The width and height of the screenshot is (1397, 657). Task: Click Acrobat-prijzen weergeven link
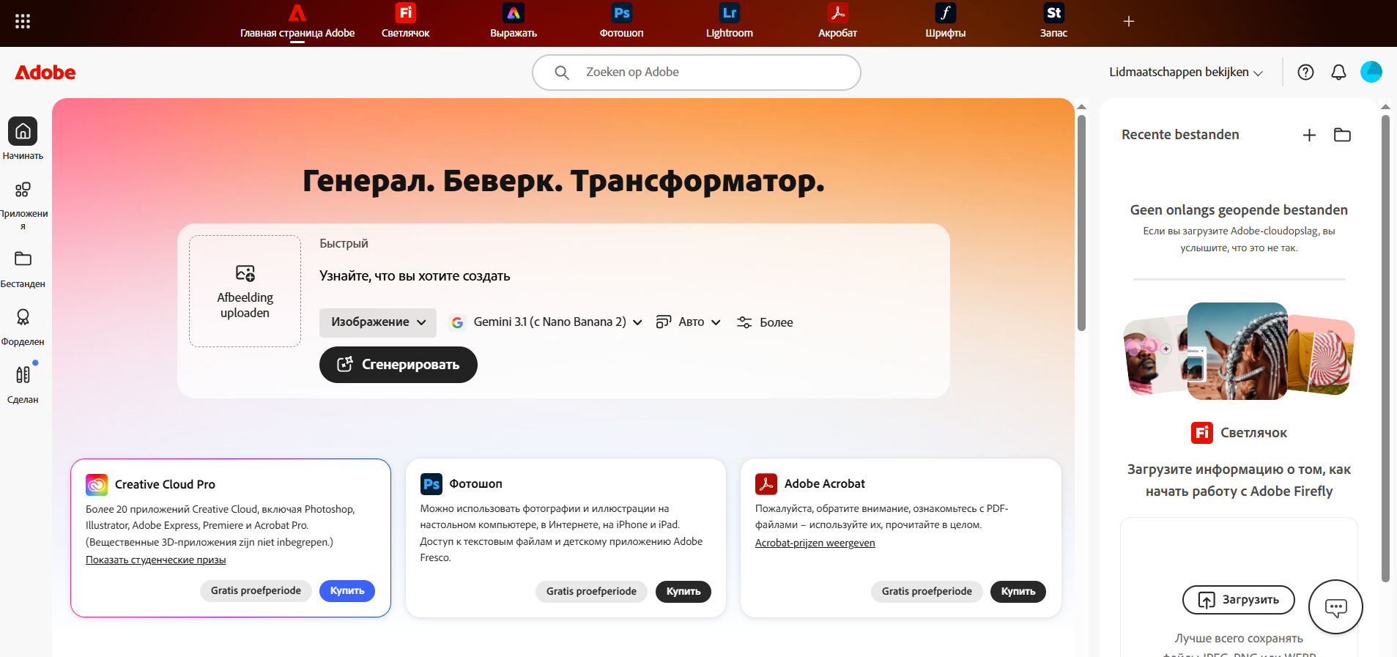point(815,543)
